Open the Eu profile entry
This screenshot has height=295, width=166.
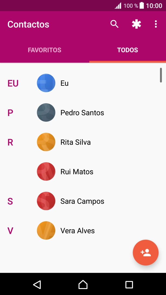coord(64,83)
